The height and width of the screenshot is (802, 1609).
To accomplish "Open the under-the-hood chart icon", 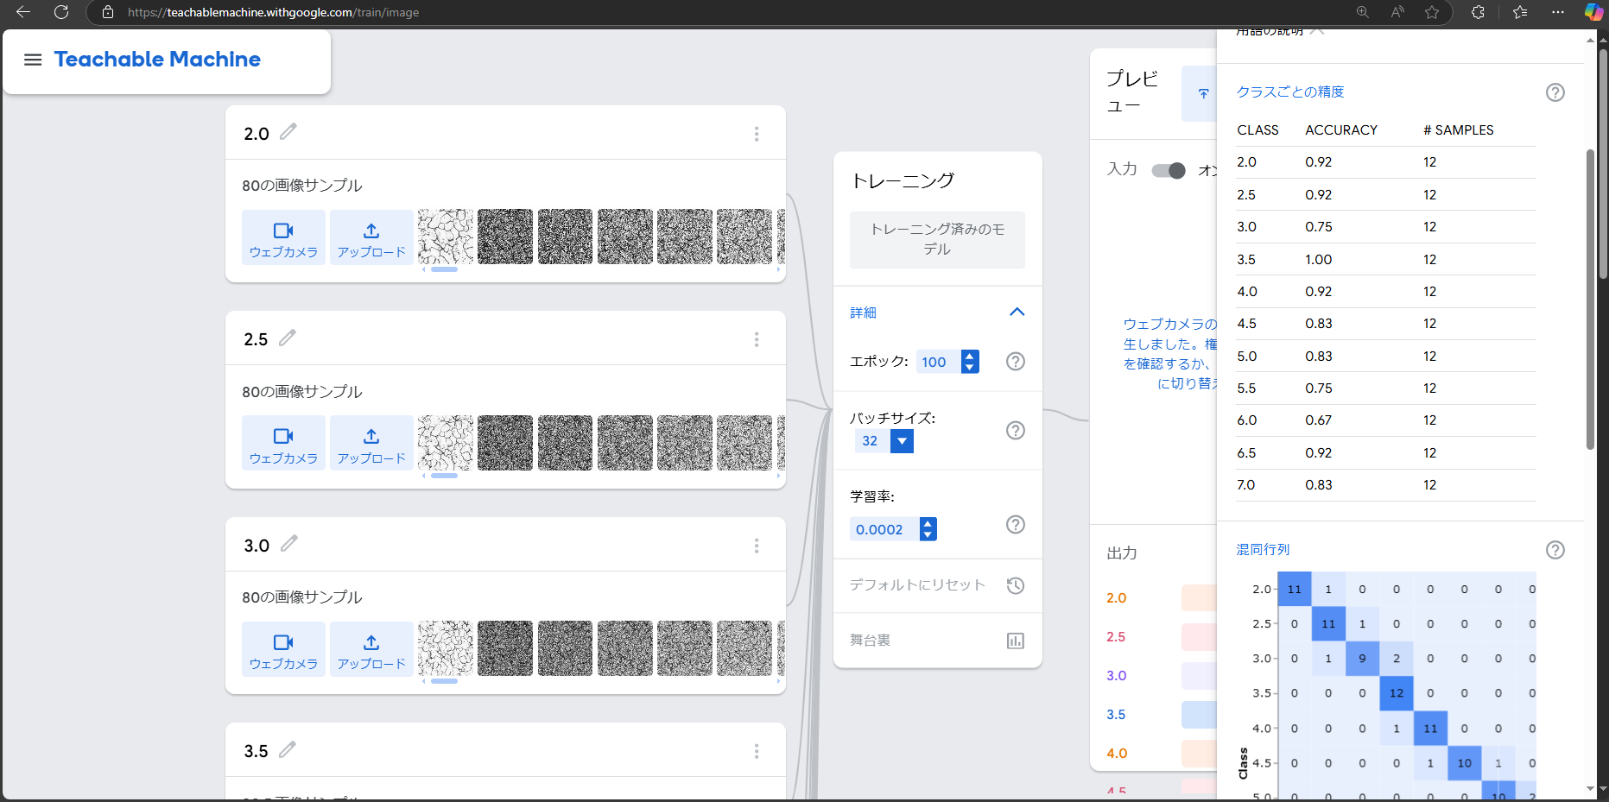I will point(1016,641).
